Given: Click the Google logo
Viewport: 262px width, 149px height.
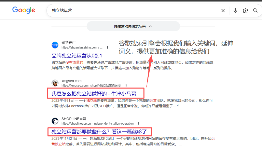Looking at the screenshot, I should pyautogui.click(x=24, y=10).
